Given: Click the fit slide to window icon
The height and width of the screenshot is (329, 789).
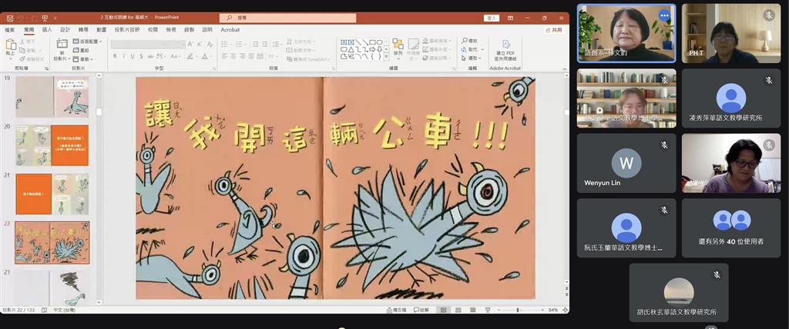Looking at the screenshot, I should [565, 310].
